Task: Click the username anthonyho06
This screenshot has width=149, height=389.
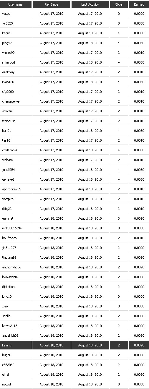Action: (x=11, y=267)
